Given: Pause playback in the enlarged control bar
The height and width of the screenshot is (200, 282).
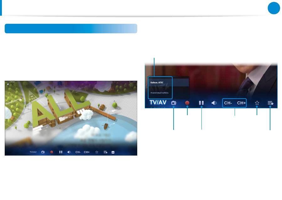Looking at the screenshot, I should pos(201,103).
